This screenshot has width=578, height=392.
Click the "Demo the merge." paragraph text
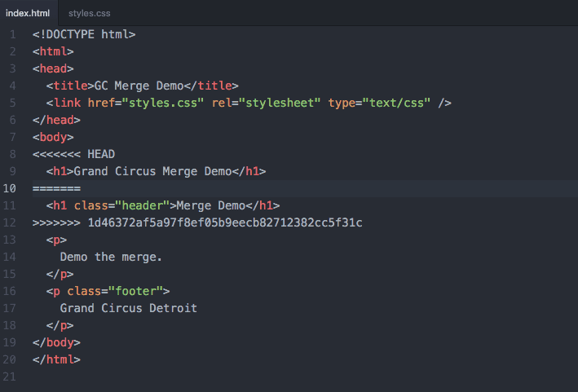(111, 257)
